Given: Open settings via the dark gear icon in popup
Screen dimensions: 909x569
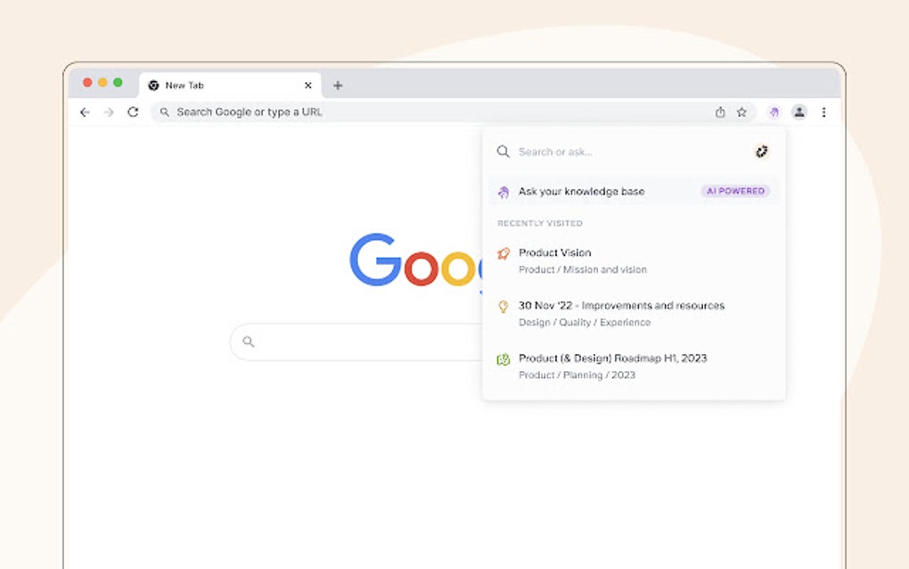Looking at the screenshot, I should tap(761, 151).
